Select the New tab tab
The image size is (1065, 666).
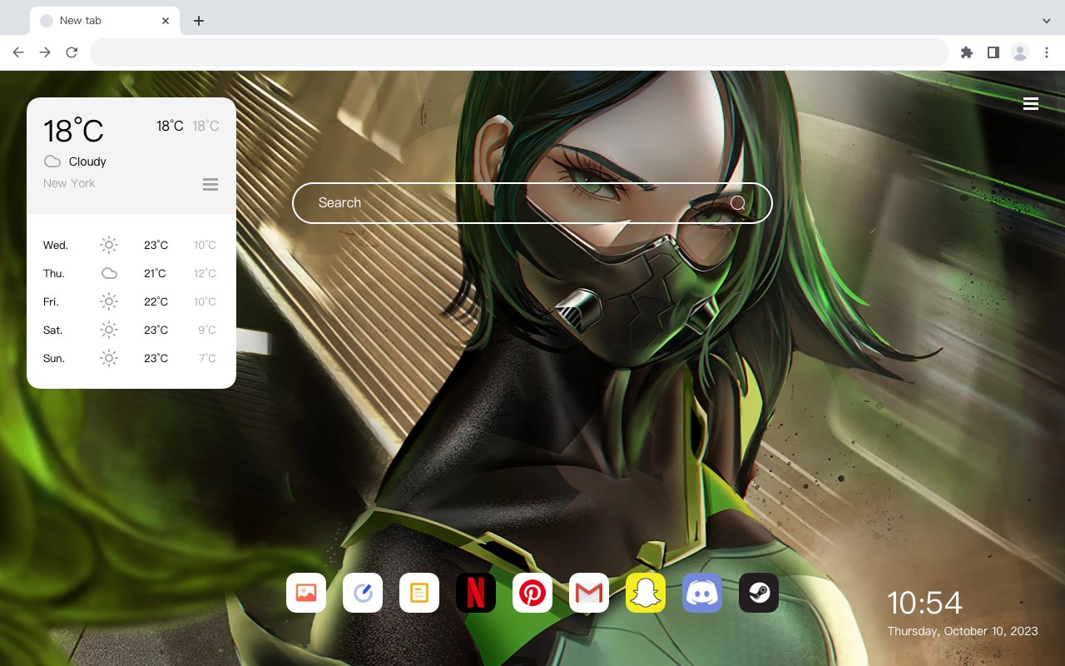pos(105,21)
